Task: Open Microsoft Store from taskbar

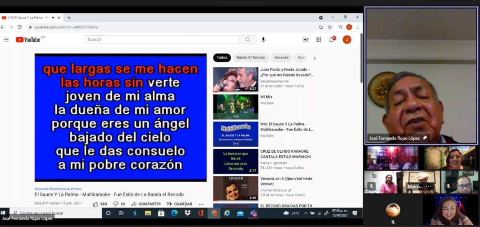Action: pyautogui.click(x=161, y=213)
